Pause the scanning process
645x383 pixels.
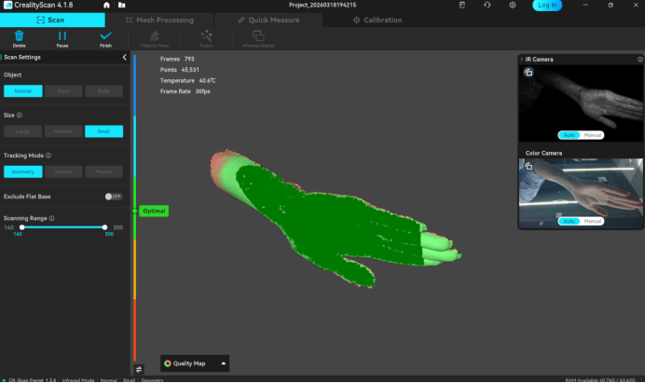62,37
